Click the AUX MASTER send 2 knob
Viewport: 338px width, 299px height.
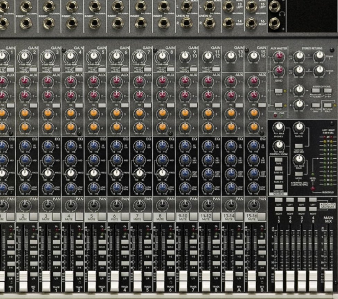pos(279,71)
